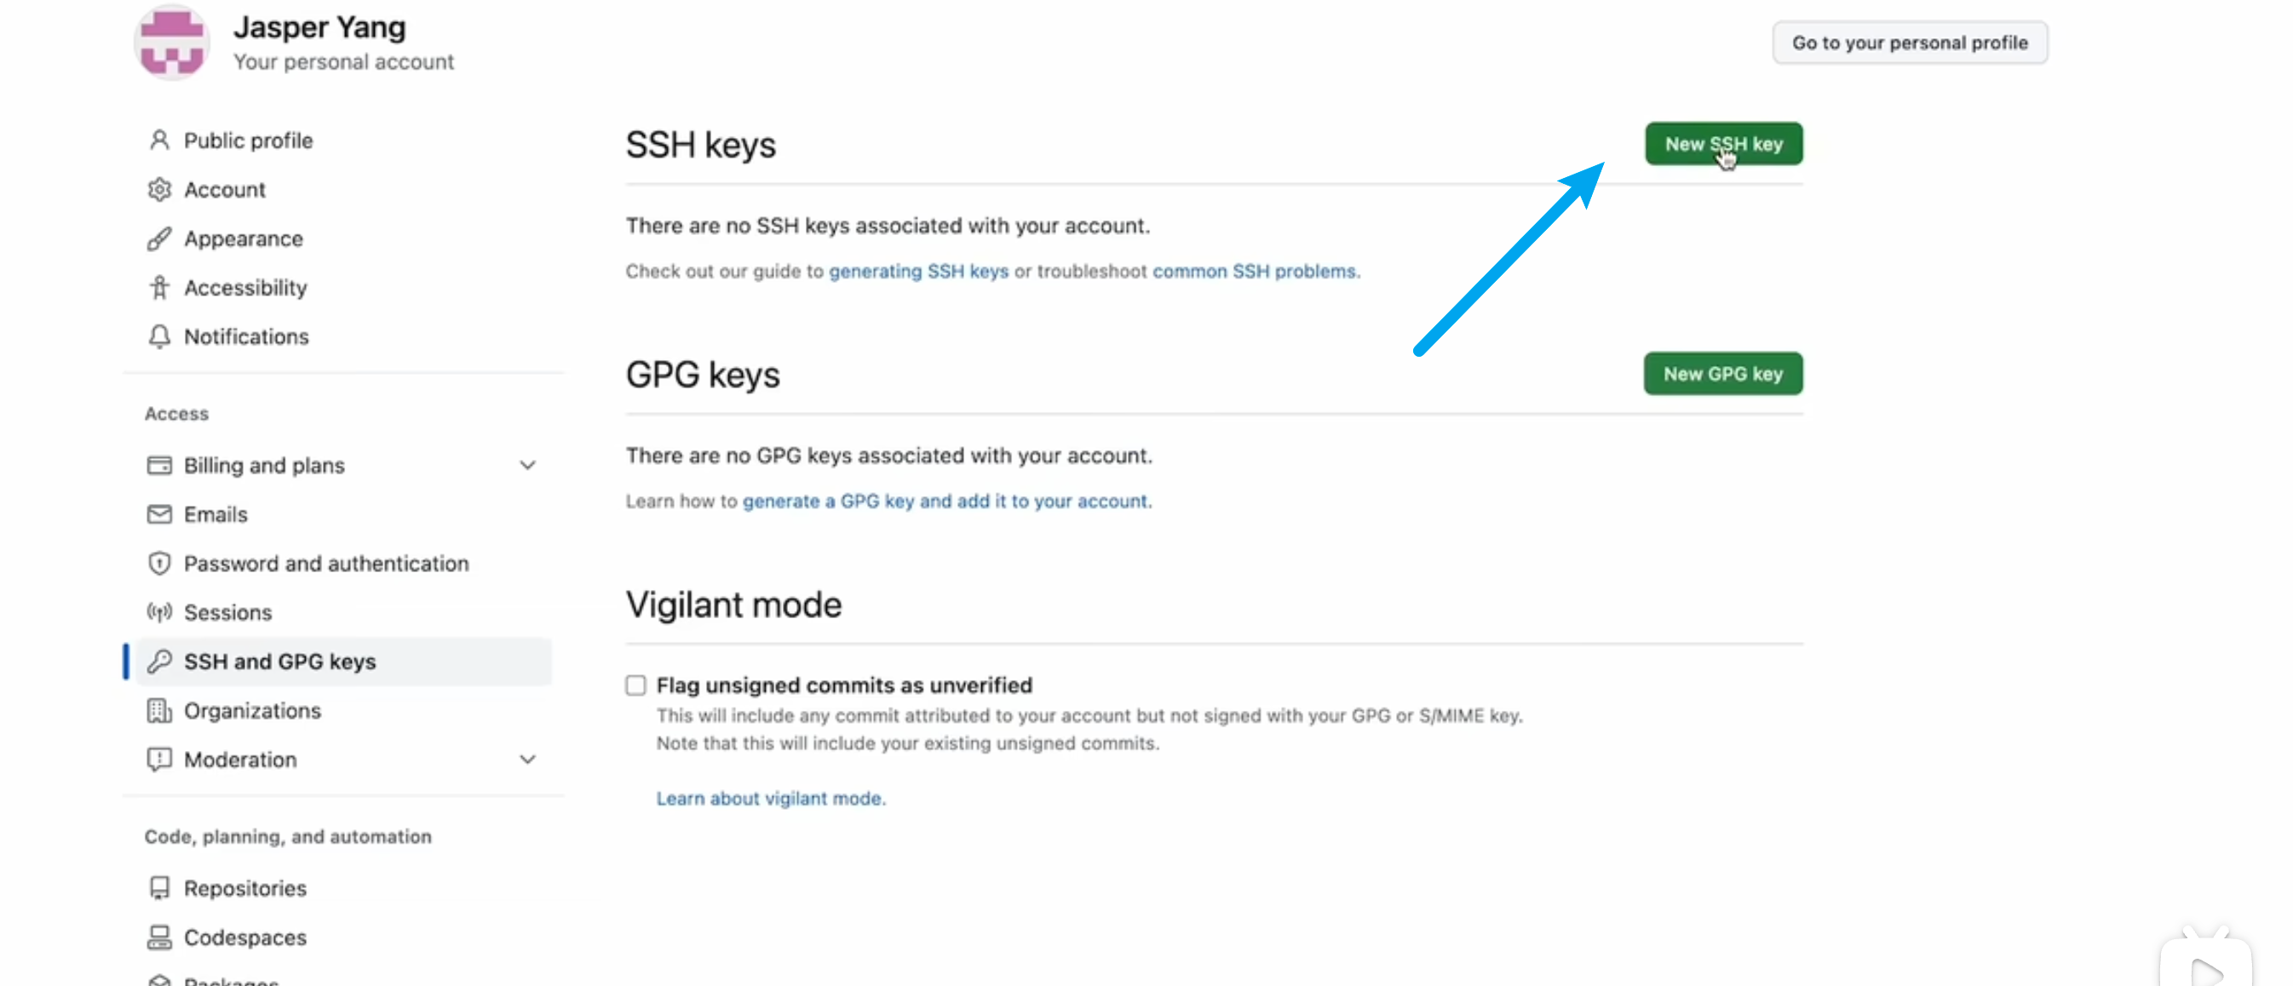
Task: Click the Notifications bell icon
Action: click(159, 336)
